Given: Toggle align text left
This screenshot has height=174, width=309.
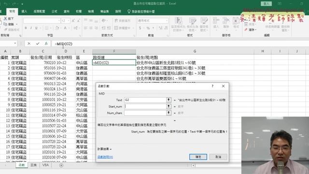Looking at the screenshot, I should [85, 28].
